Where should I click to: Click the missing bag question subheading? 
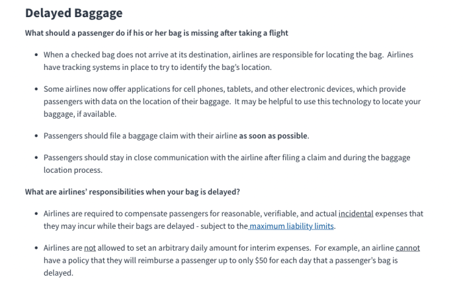pyautogui.click(x=156, y=33)
